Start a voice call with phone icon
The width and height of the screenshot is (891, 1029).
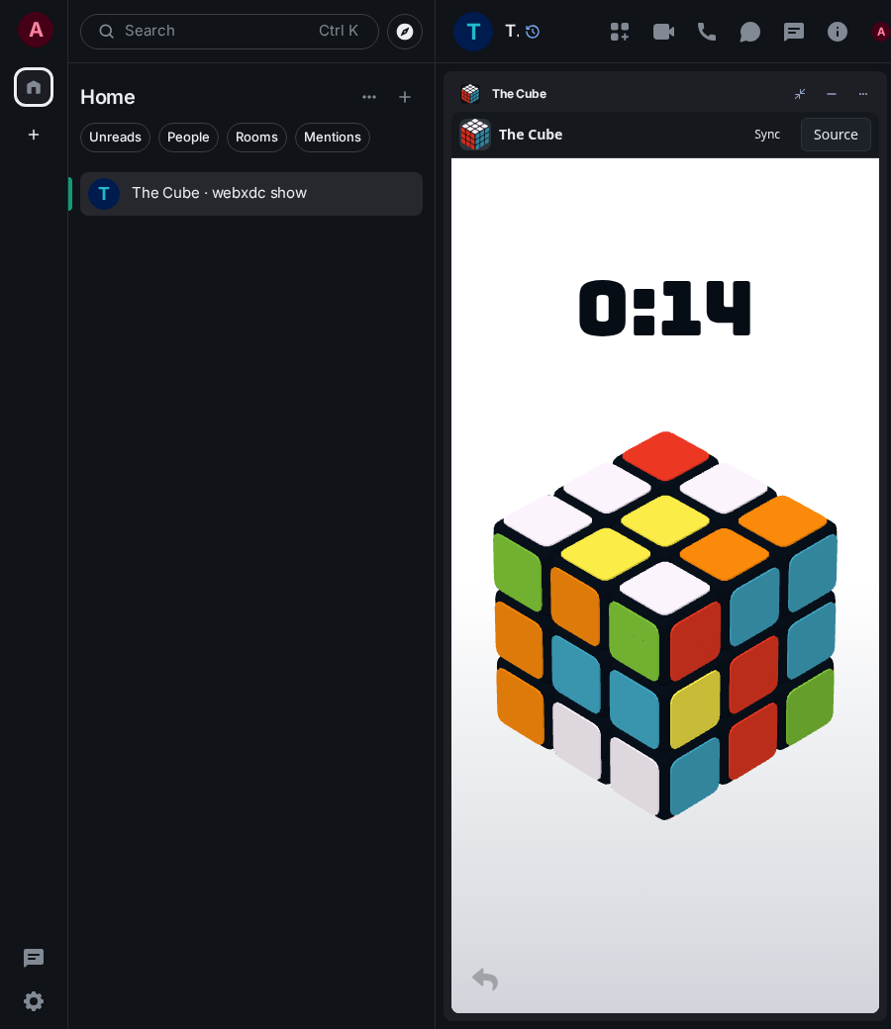pyautogui.click(x=707, y=32)
